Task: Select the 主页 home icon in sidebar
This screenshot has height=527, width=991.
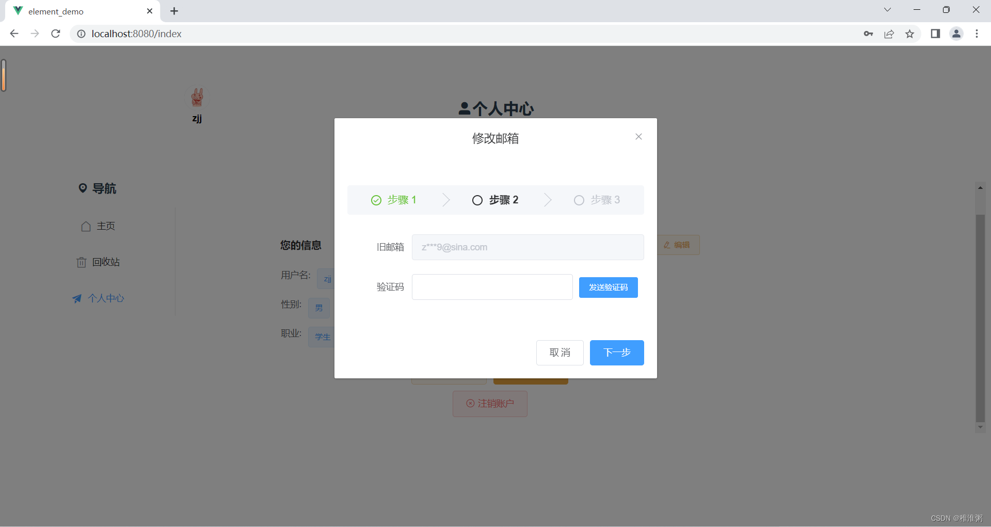Action: point(86,226)
